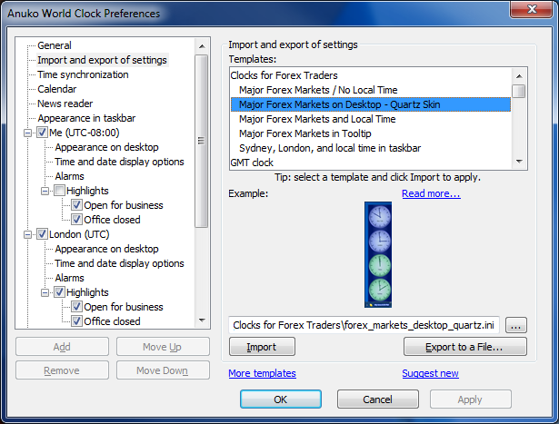Image resolution: width=559 pixels, height=424 pixels.
Task: Click the browse (...) button next to file path
Action: (x=515, y=324)
